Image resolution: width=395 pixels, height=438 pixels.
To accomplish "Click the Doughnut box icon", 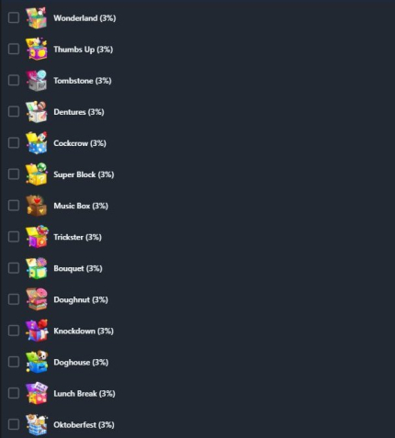I will [x=37, y=299].
